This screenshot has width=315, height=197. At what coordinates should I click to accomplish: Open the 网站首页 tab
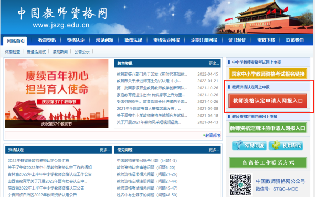(16, 41)
